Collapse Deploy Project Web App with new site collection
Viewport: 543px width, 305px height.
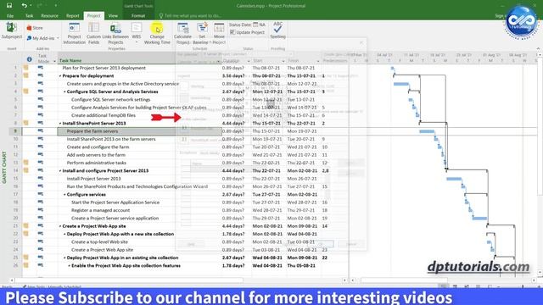[64, 234]
